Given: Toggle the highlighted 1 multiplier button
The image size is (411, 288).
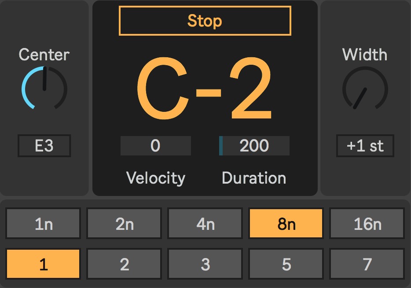Looking at the screenshot, I should (44, 264).
